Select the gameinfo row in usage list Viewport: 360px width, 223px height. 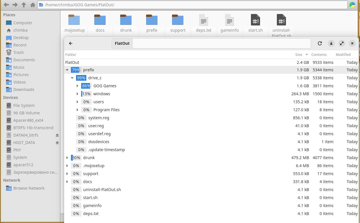(x=211, y=206)
